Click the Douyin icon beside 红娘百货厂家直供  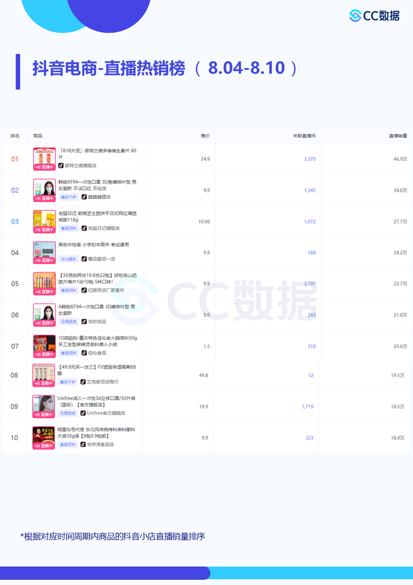(x=84, y=290)
